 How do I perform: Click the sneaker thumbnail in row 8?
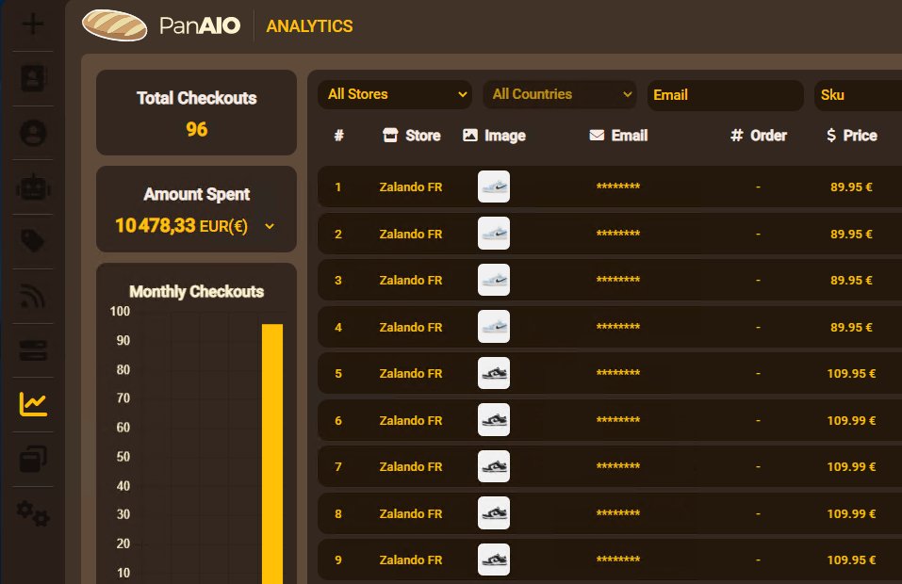click(x=494, y=512)
